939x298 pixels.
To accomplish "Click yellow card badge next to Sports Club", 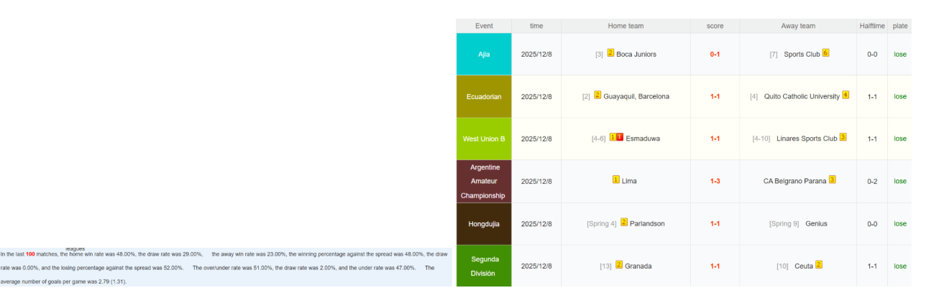I will tap(825, 53).
